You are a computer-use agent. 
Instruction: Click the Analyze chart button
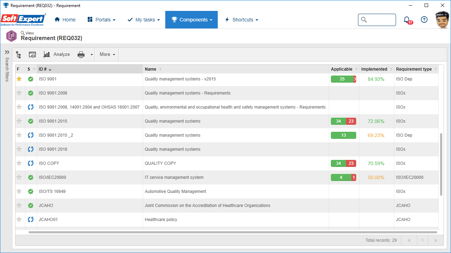[56, 54]
